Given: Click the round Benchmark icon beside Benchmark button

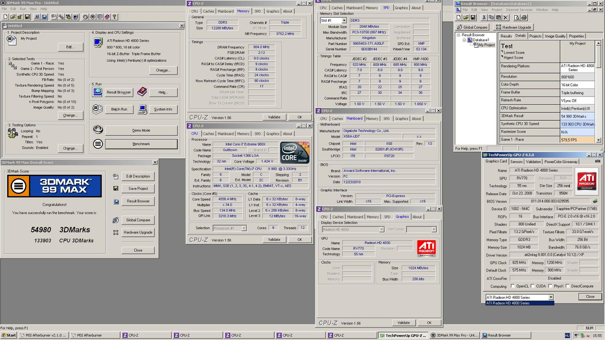Looking at the screenshot, I should coord(98,144).
